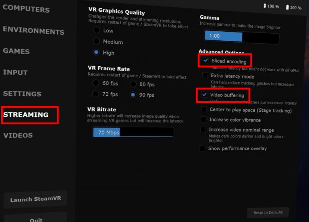Adjust the Gamma 1.00 slider
This screenshot has width=309, height=222.
click(242, 37)
